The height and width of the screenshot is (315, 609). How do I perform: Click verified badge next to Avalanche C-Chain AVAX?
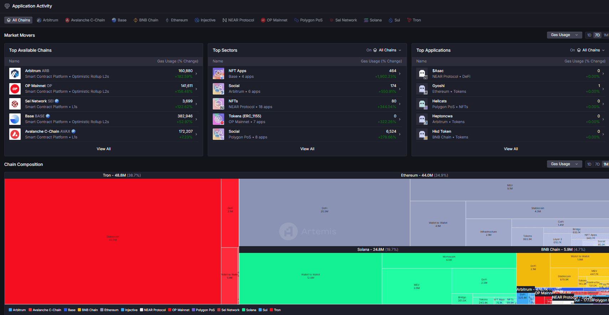click(x=73, y=131)
